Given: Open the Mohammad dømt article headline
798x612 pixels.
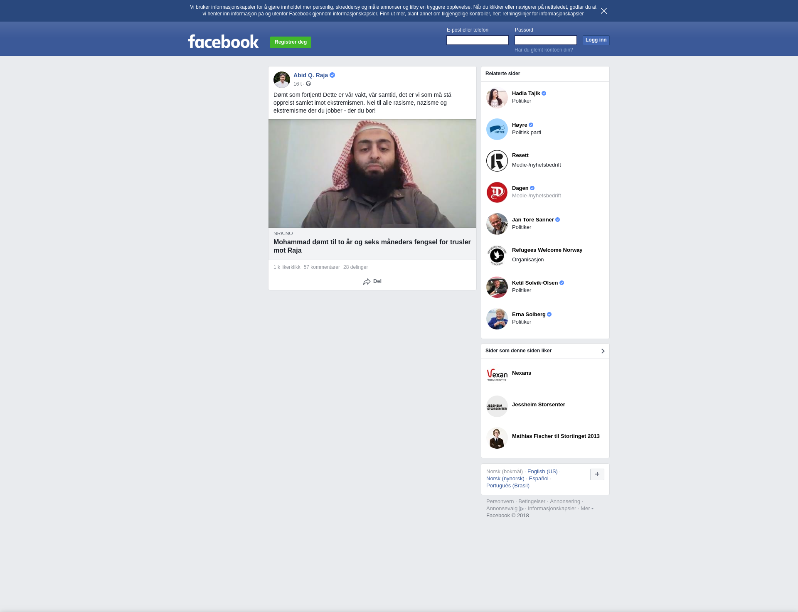Looking at the screenshot, I should point(372,246).
